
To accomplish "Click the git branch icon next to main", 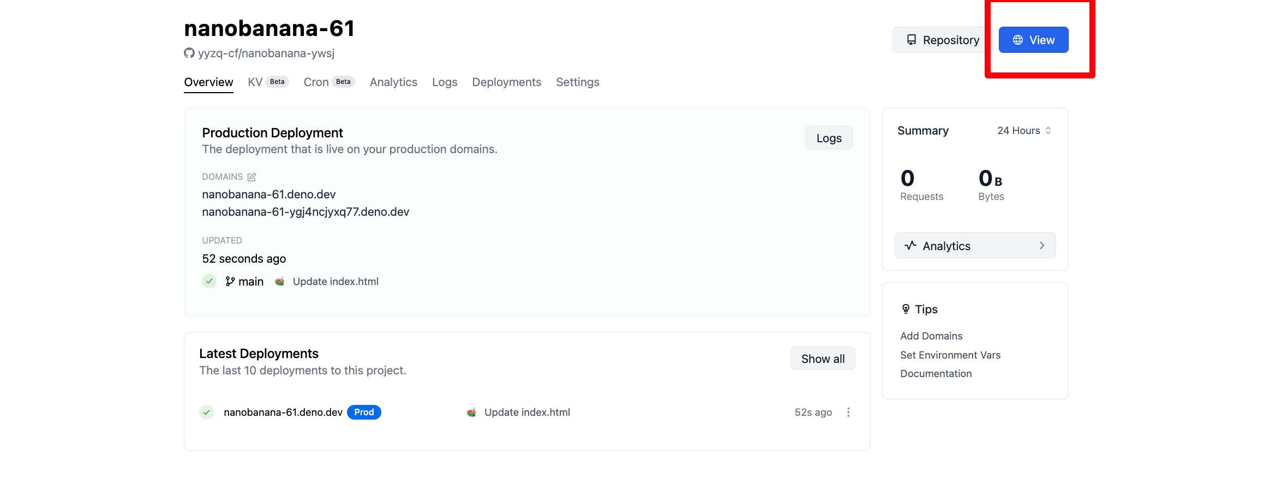I will click(230, 282).
